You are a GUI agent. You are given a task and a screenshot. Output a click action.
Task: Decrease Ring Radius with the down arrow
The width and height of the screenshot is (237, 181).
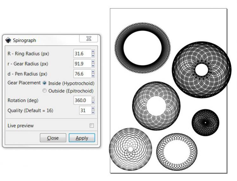click(x=93, y=56)
